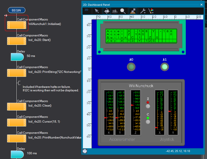Click the comment bracket icon in flowchart

(x=19, y=83)
